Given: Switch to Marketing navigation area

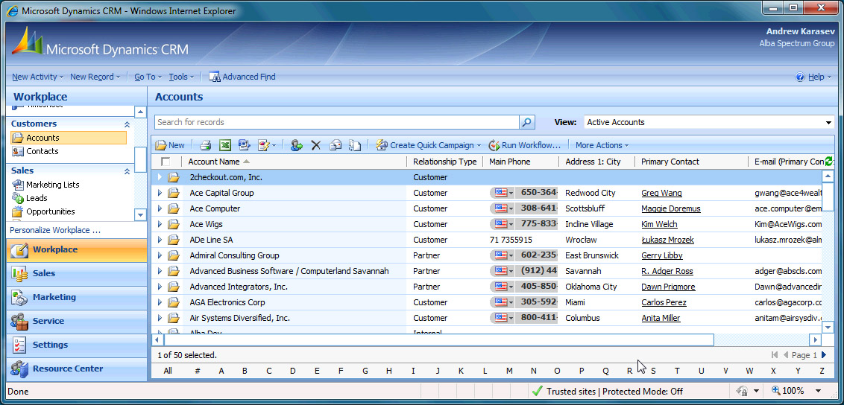Looking at the screenshot, I should [x=77, y=297].
